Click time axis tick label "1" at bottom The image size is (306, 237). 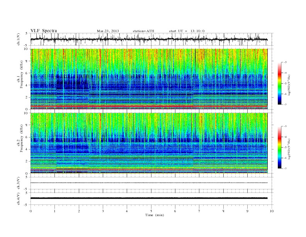click(54, 211)
